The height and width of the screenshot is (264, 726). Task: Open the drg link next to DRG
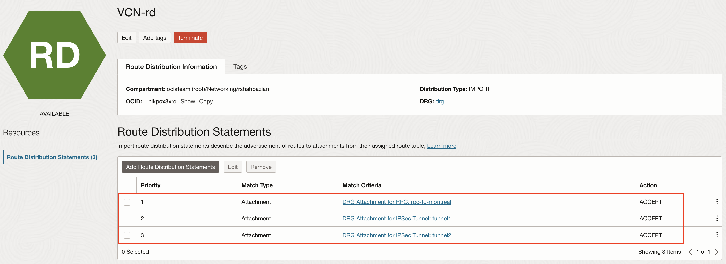439,101
